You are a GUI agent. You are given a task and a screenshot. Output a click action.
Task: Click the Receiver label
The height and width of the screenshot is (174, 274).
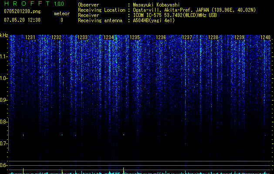click(88, 15)
